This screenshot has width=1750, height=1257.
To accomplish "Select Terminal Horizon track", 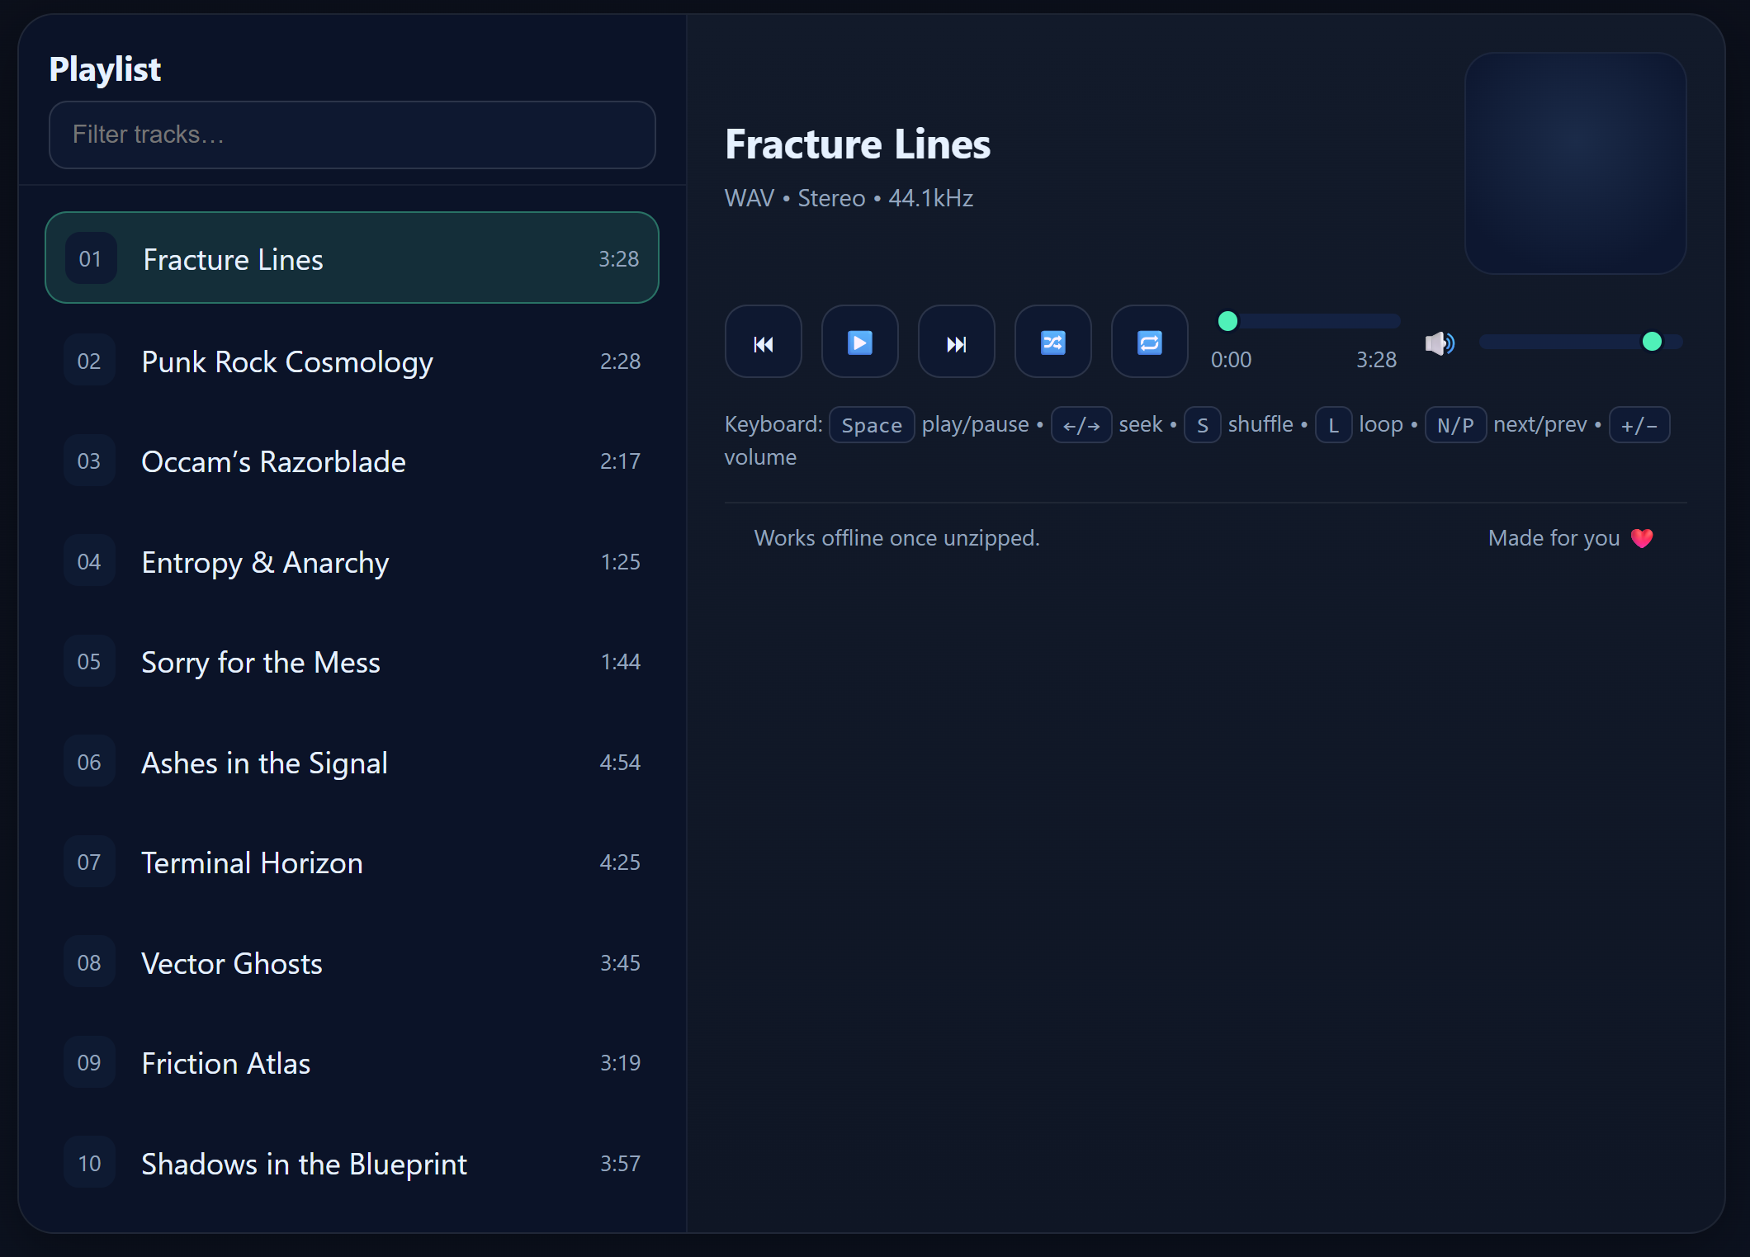I will 352,862.
